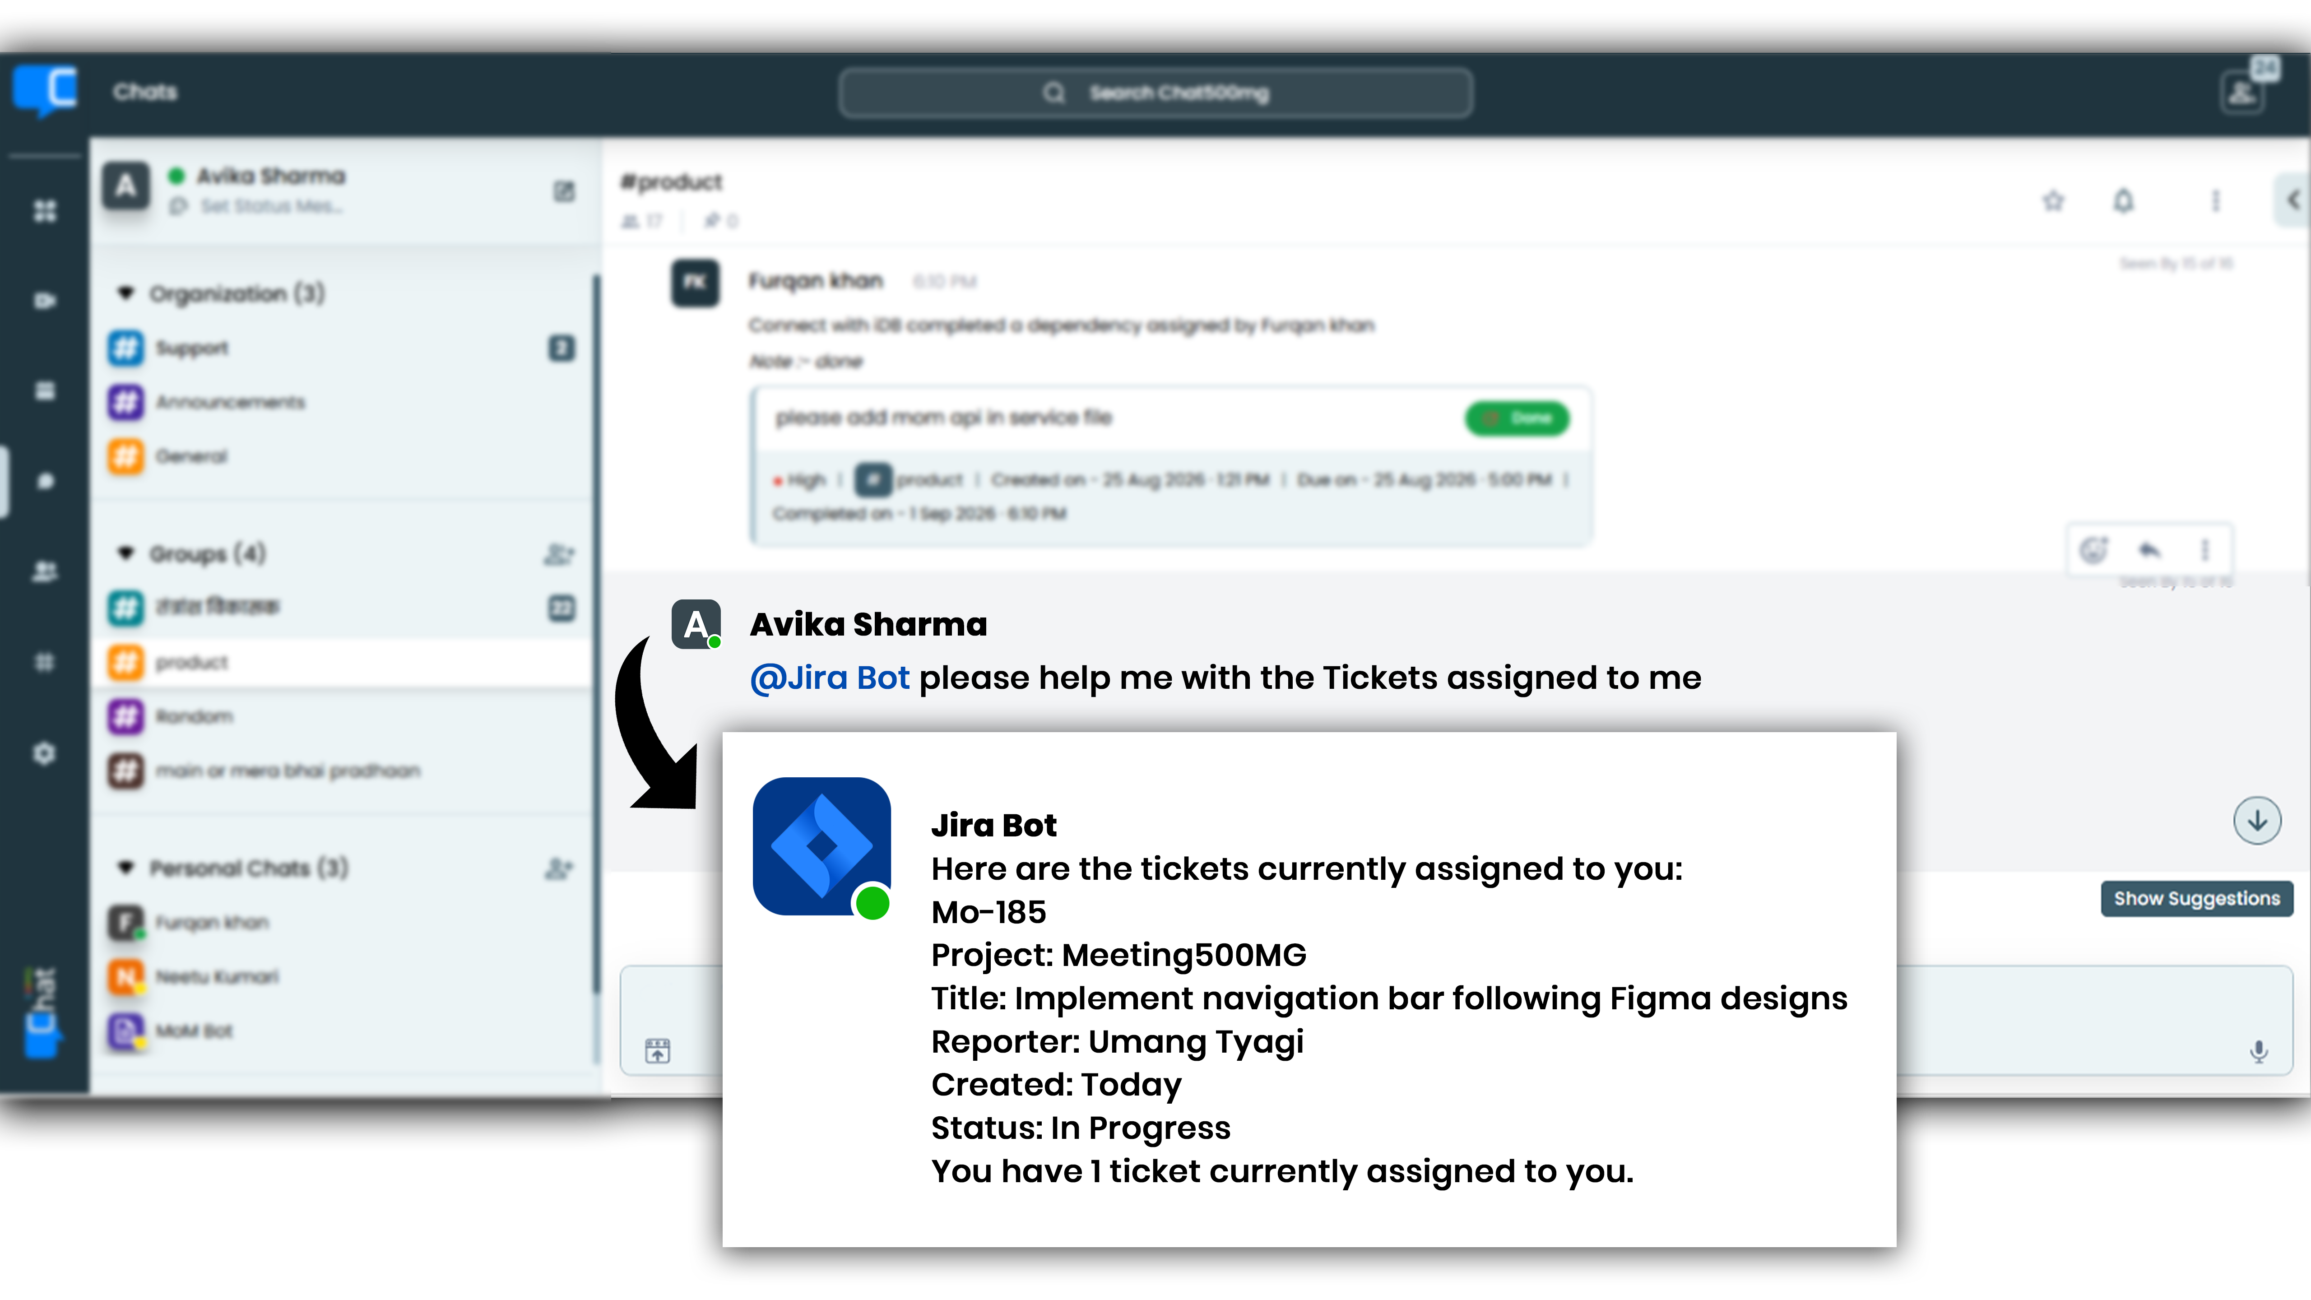Open the profile icon in top bar
Image resolution: width=2311 pixels, height=1300 pixels.
(2241, 93)
